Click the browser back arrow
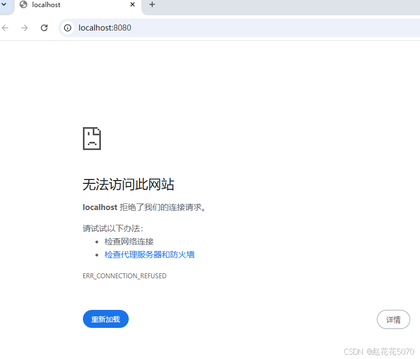Viewport: 420px width, 359px height. pos(5,28)
